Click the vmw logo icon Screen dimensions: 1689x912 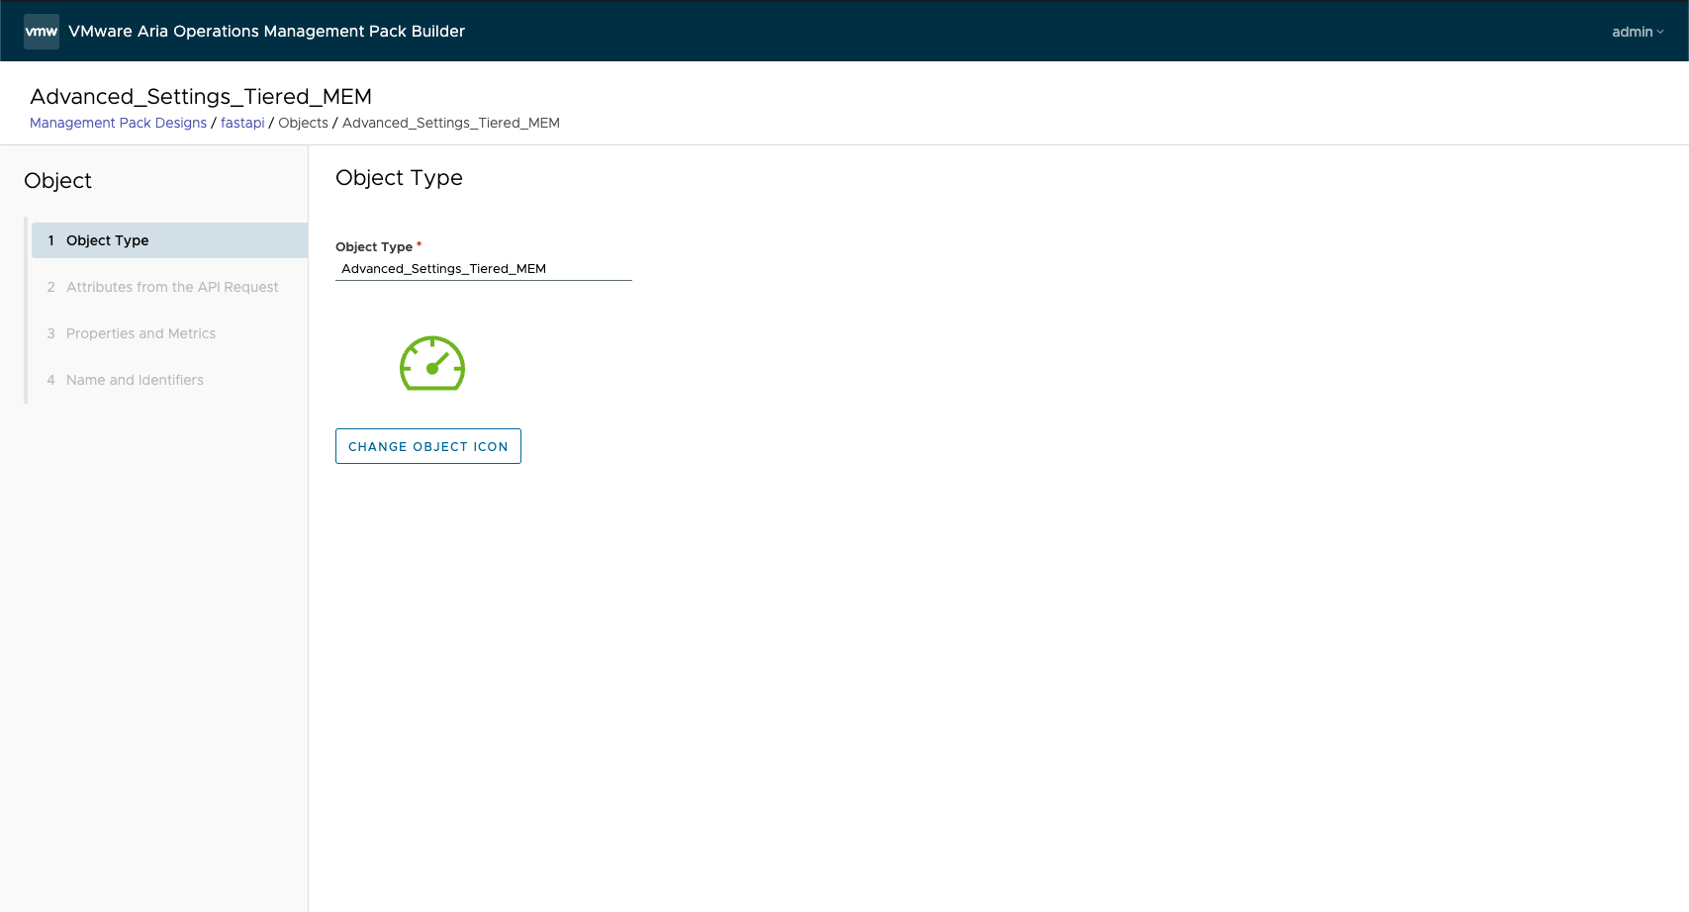point(42,32)
